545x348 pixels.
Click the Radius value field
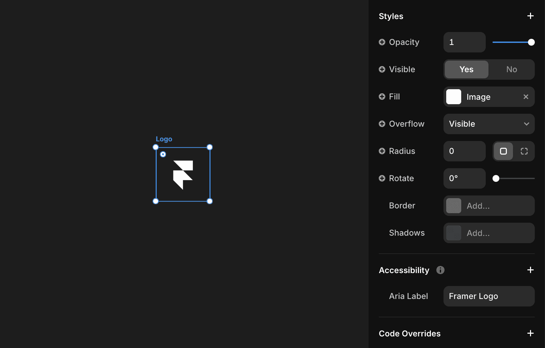[465, 151]
